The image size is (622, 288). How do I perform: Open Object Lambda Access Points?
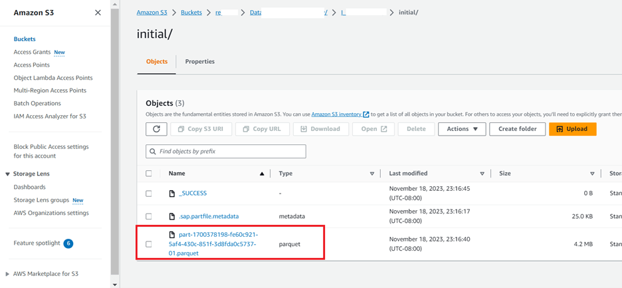(x=53, y=78)
